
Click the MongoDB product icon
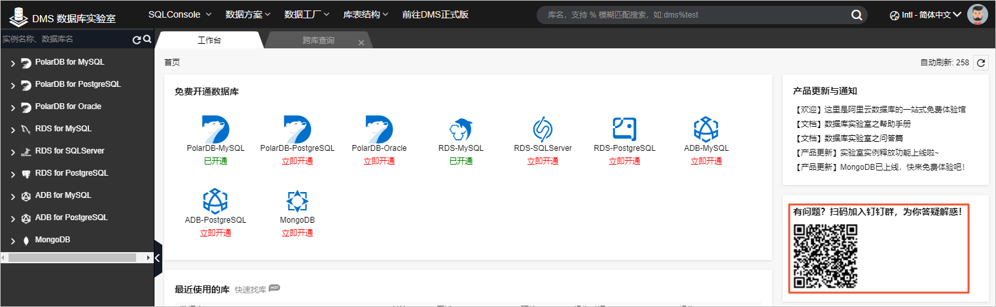coord(297,201)
